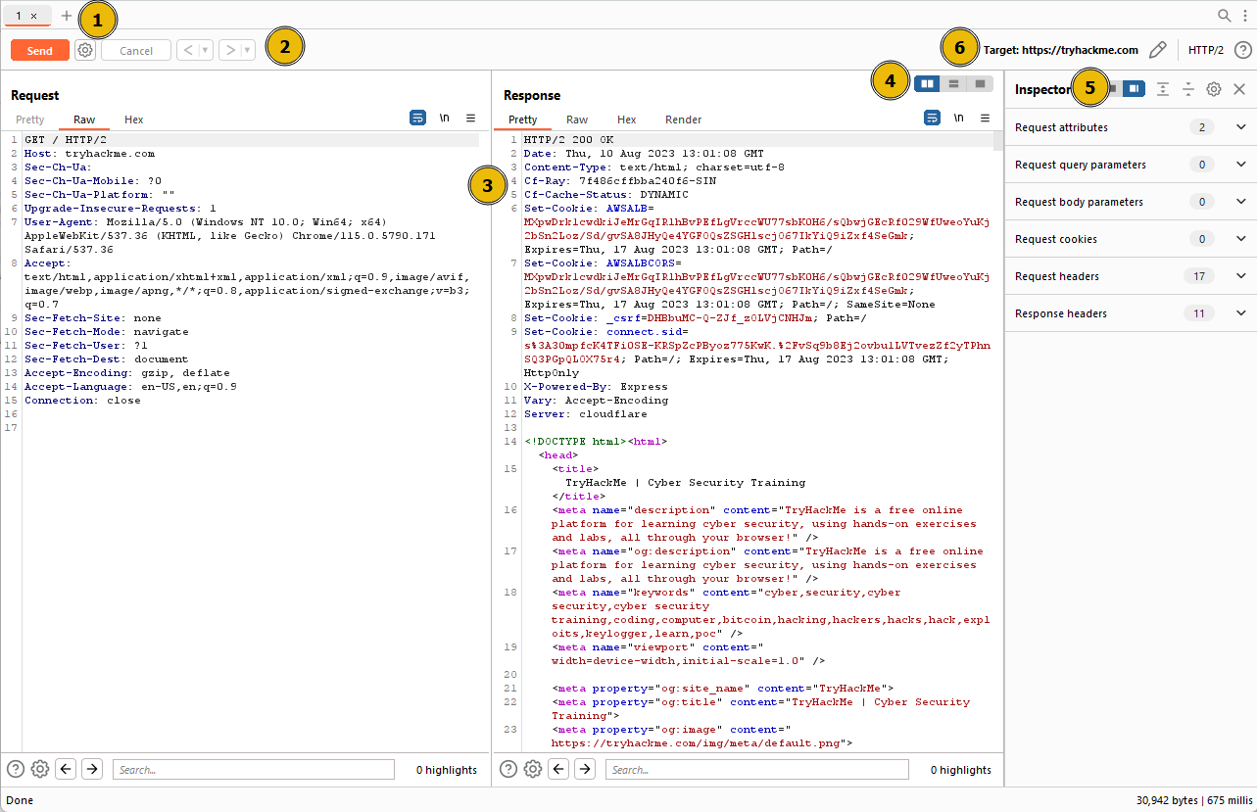Edit the target using the pencil icon
Screen dimensions: 1257x812
coord(1159,50)
